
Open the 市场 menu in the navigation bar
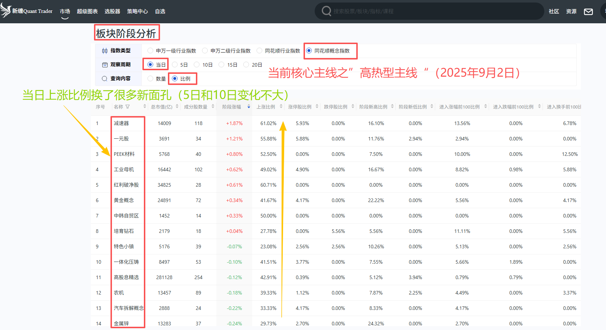65,11
